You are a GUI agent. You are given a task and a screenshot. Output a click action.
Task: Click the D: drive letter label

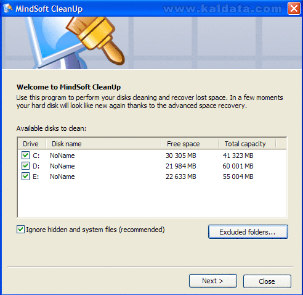[x=36, y=166]
